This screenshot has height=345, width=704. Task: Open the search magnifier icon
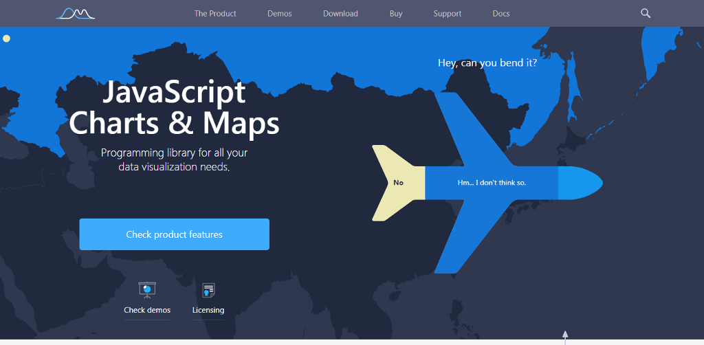click(x=645, y=13)
